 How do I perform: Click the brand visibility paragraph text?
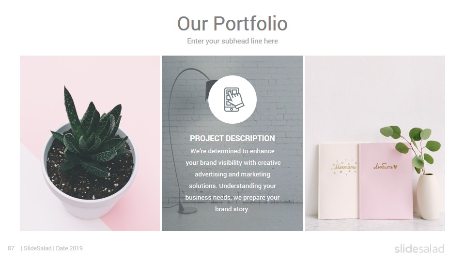point(232,180)
